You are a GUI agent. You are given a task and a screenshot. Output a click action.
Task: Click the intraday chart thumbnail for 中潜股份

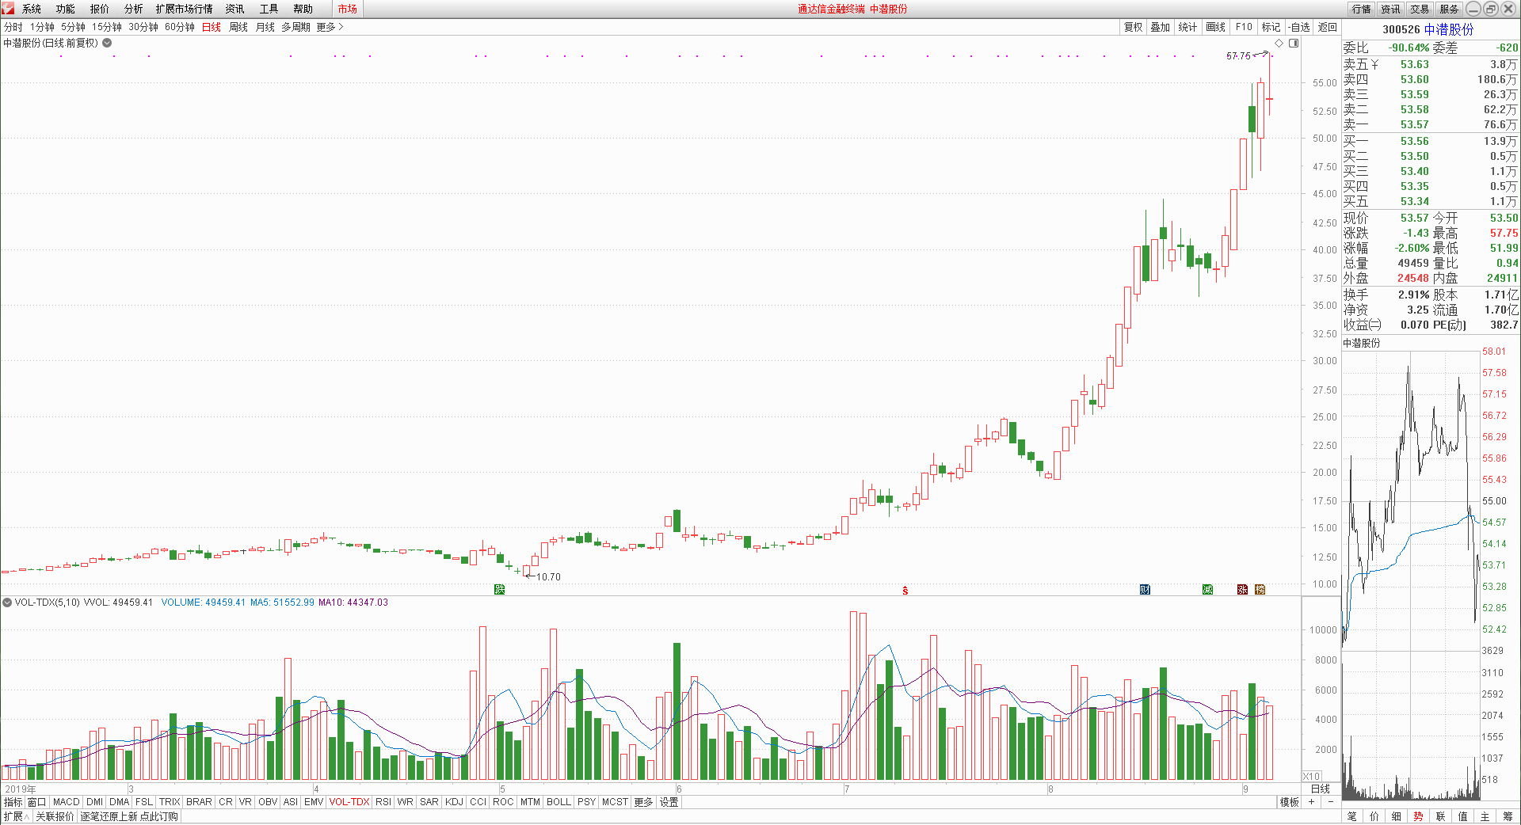1410,576
